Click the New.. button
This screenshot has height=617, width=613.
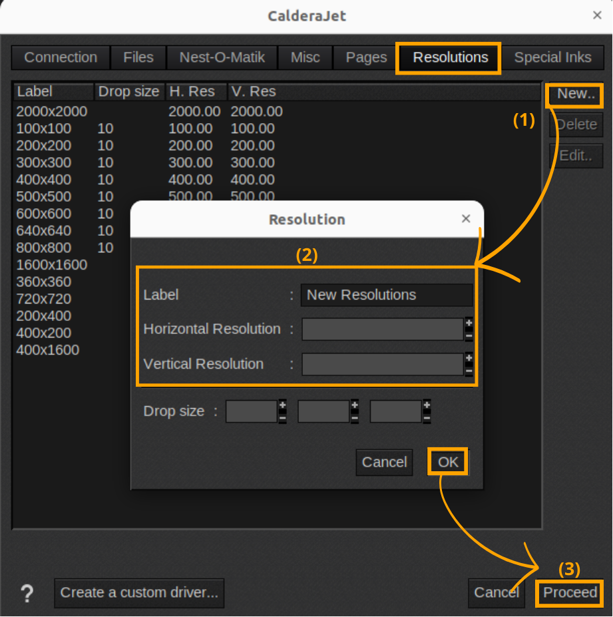point(575,94)
